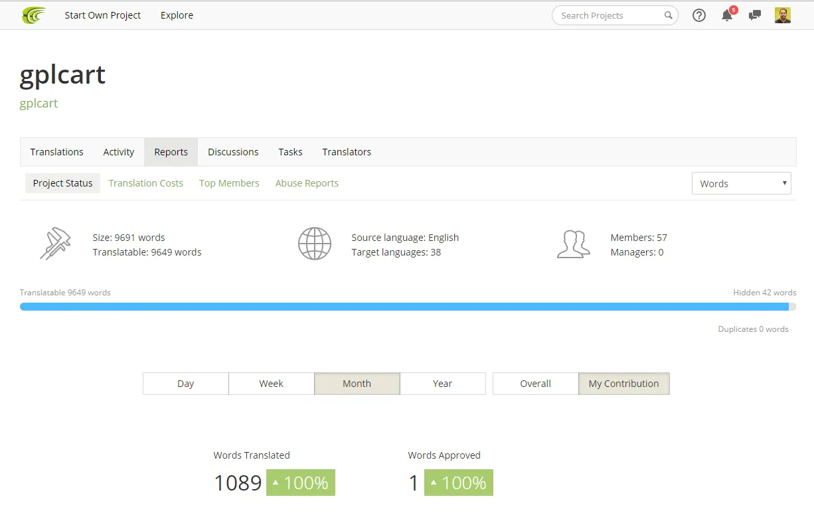Click the Words Translated 100% badge
The width and height of the screenshot is (814, 529).
click(301, 483)
